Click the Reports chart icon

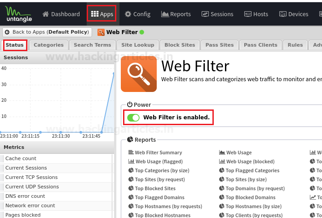165,14
